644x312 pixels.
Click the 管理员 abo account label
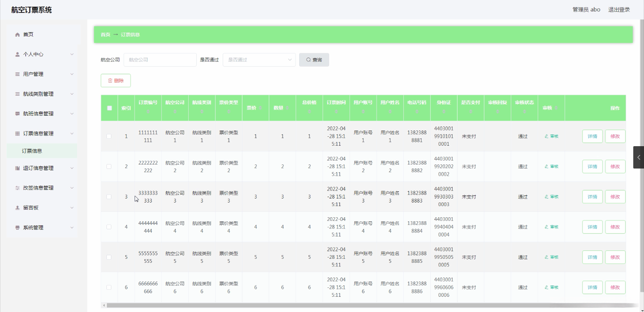coord(586,9)
